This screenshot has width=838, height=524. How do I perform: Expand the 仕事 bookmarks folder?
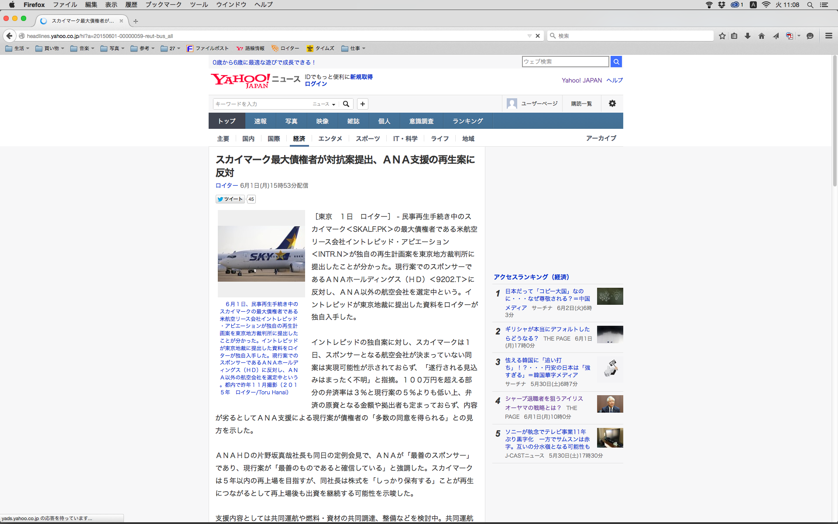point(354,48)
